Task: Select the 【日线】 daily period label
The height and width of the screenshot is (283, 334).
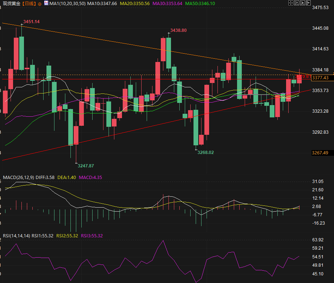Action: [29, 4]
